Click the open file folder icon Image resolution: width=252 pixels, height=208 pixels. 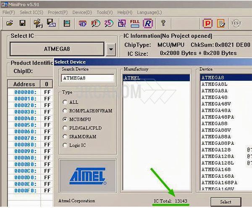tap(10, 23)
